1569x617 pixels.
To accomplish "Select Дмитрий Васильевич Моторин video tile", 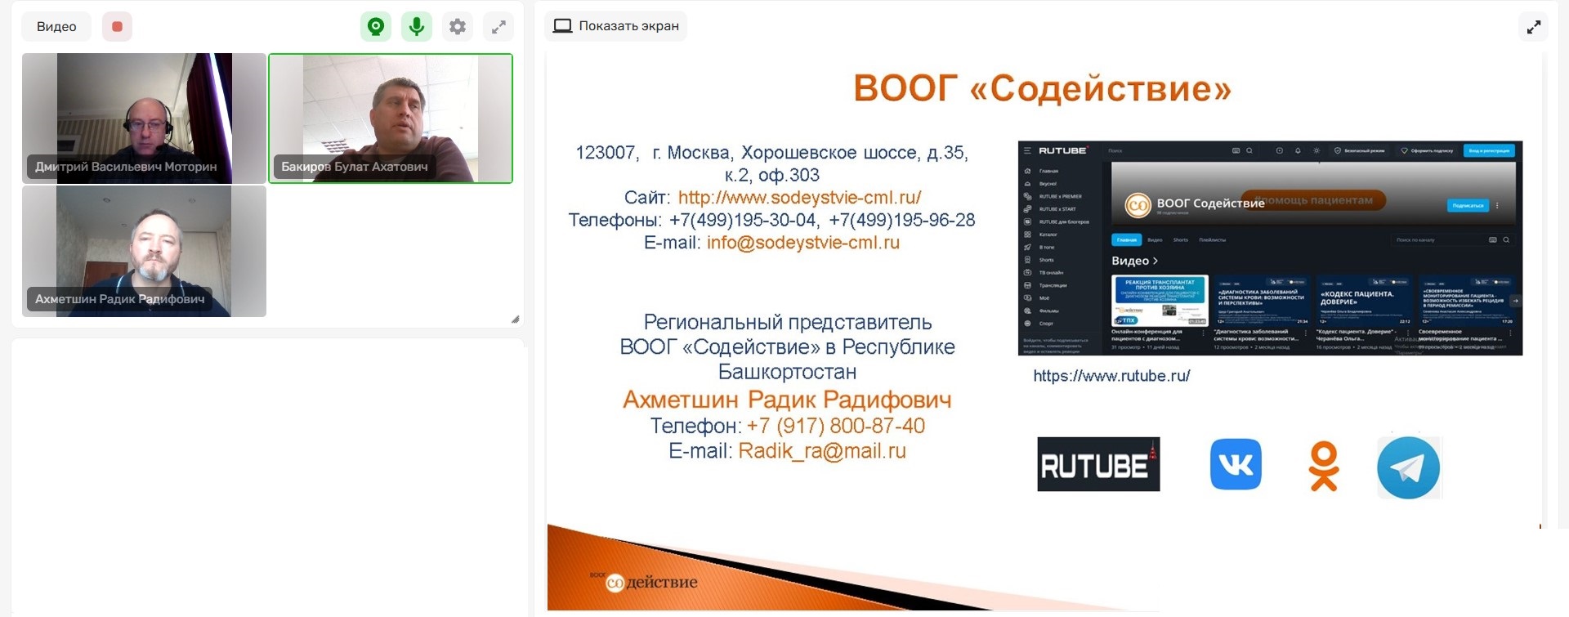I will (144, 118).
